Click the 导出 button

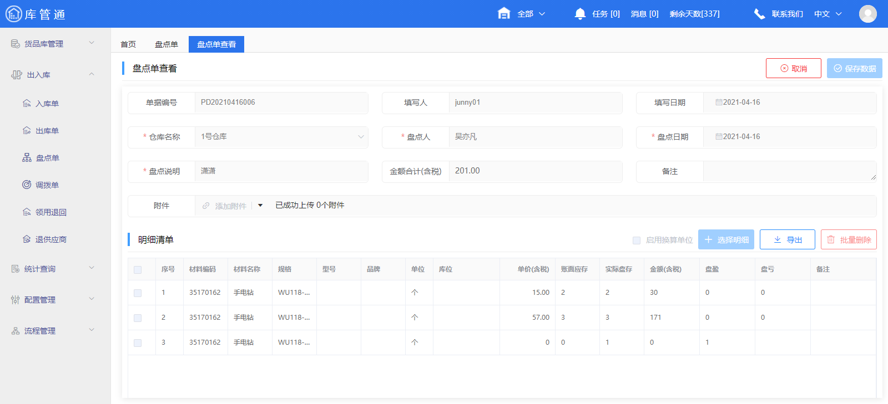click(x=788, y=239)
